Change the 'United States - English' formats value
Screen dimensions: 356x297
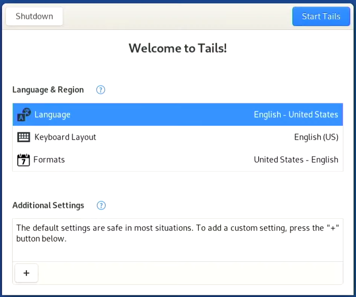tap(296, 160)
